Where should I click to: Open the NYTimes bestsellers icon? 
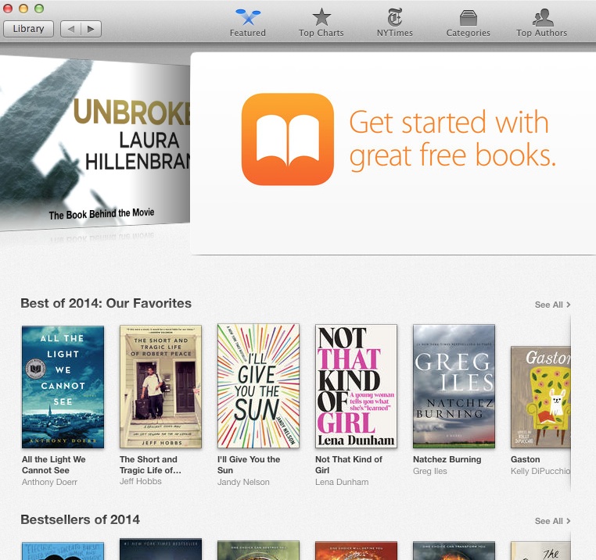pos(394,17)
